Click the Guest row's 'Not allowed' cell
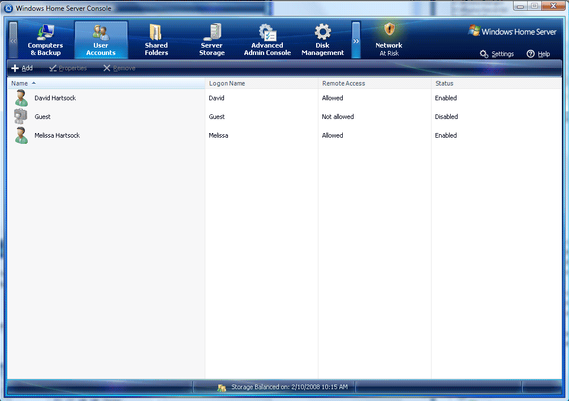Screen dimensions: 569x401 click(338, 117)
